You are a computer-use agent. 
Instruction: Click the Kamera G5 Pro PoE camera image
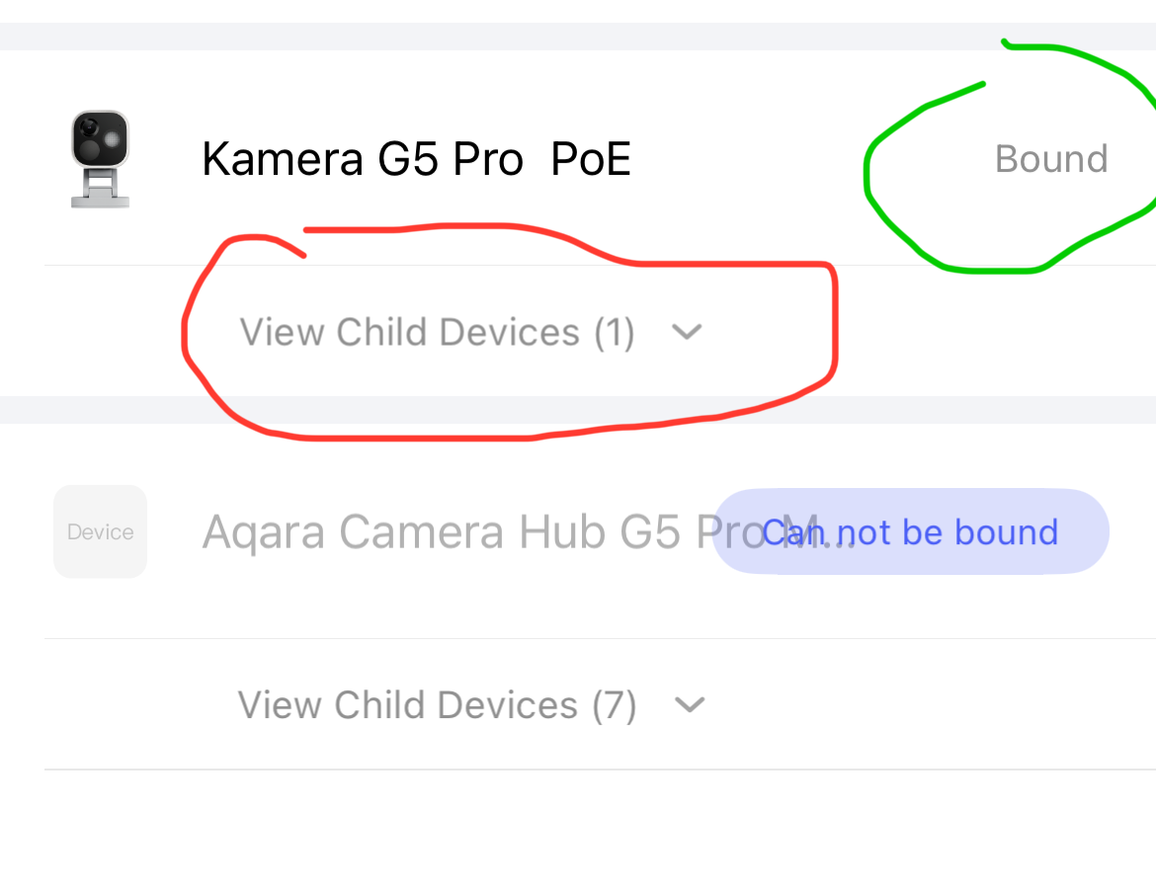(100, 158)
